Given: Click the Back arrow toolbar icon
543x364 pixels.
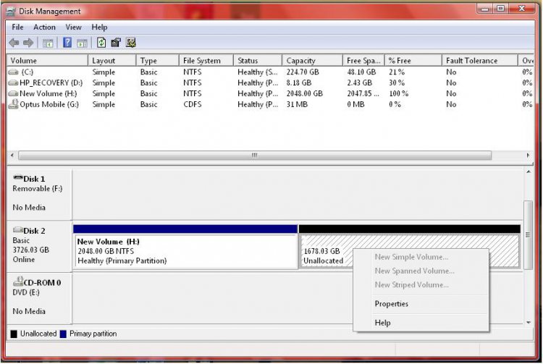Looking at the screenshot, I should point(14,43).
